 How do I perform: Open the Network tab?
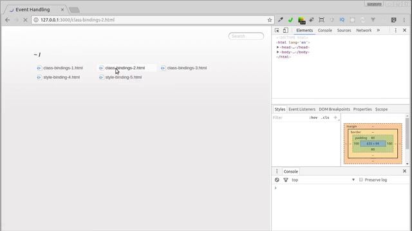[364, 30]
